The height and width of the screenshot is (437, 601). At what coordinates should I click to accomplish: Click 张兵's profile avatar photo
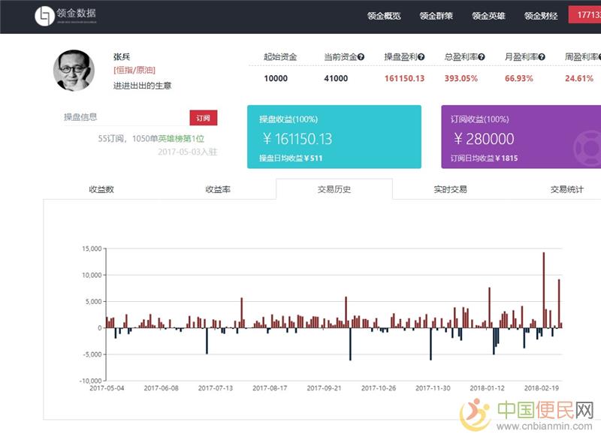pos(74,71)
